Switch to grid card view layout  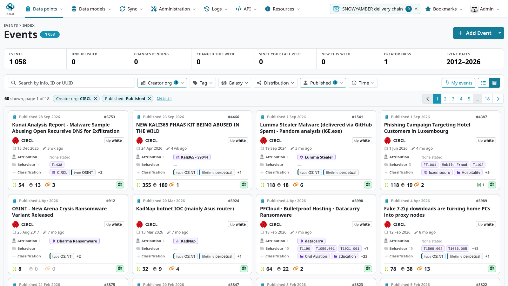(x=494, y=83)
